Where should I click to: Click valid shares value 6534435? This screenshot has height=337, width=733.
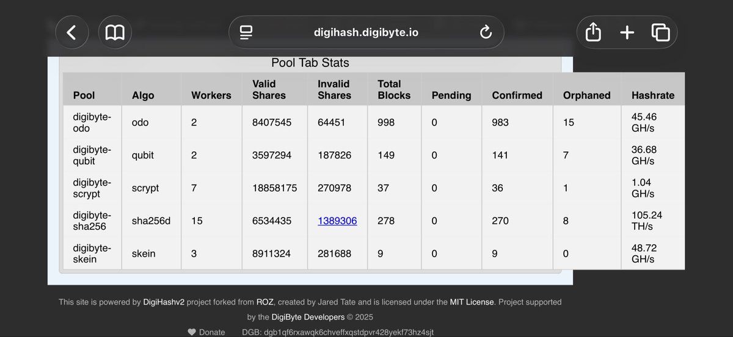(x=272, y=221)
